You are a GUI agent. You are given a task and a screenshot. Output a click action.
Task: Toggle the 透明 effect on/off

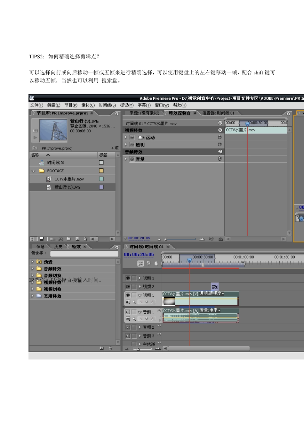pos(132,145)
